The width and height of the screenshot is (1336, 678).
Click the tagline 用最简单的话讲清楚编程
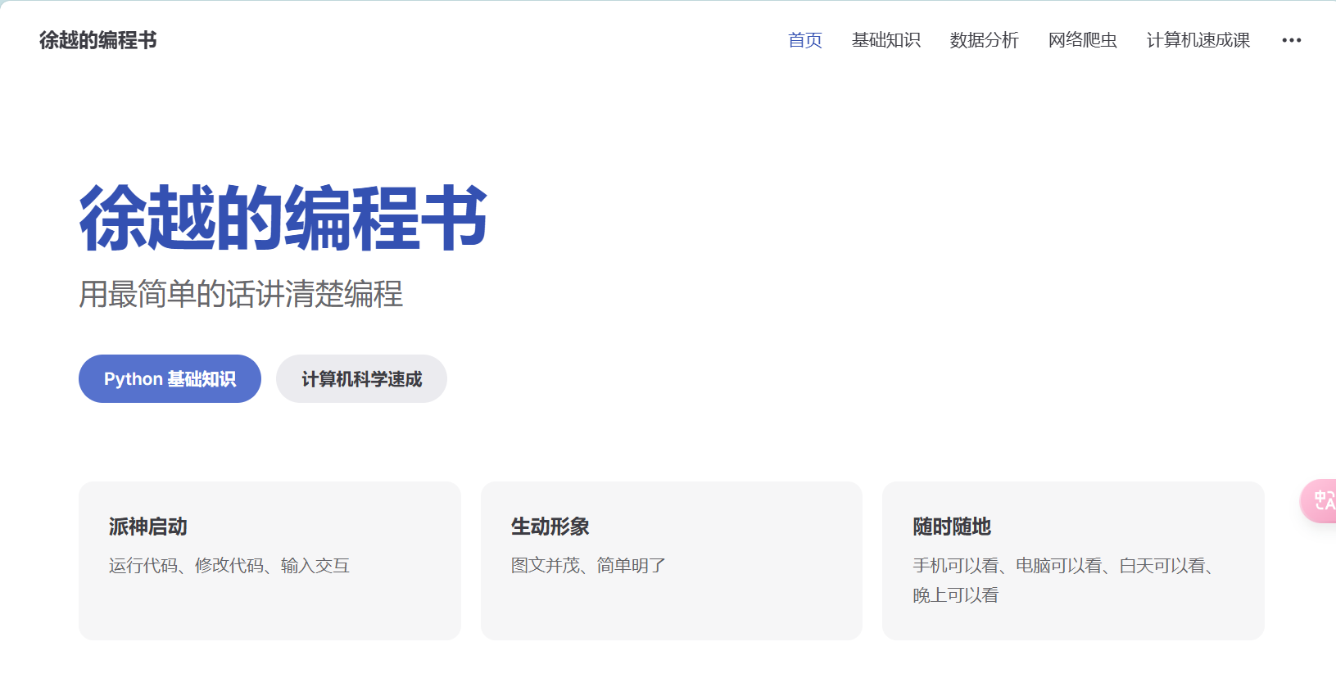pos(241,294)
